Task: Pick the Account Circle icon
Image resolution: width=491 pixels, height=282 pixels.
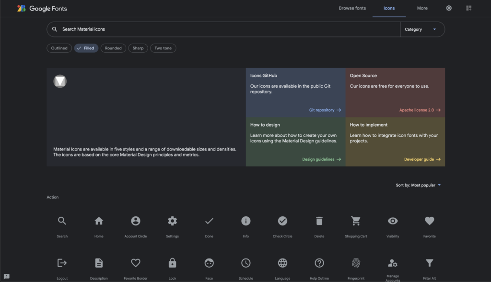Action: pyautogui.click(x=136, y=221)
